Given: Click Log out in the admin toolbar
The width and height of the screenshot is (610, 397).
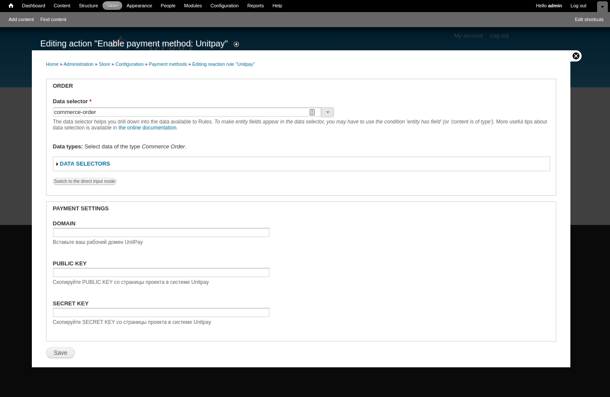Looking at the screenshot, I should point(578,6).
